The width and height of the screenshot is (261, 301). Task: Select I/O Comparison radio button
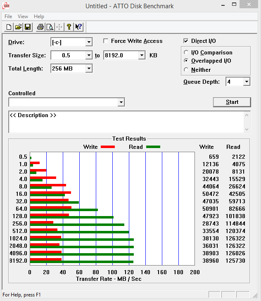click(186, 52)
